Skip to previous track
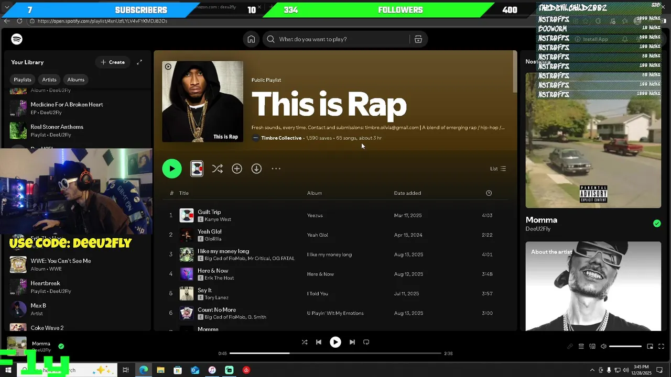Viewport: 671px width, 377px height. (x=318, y=342)
